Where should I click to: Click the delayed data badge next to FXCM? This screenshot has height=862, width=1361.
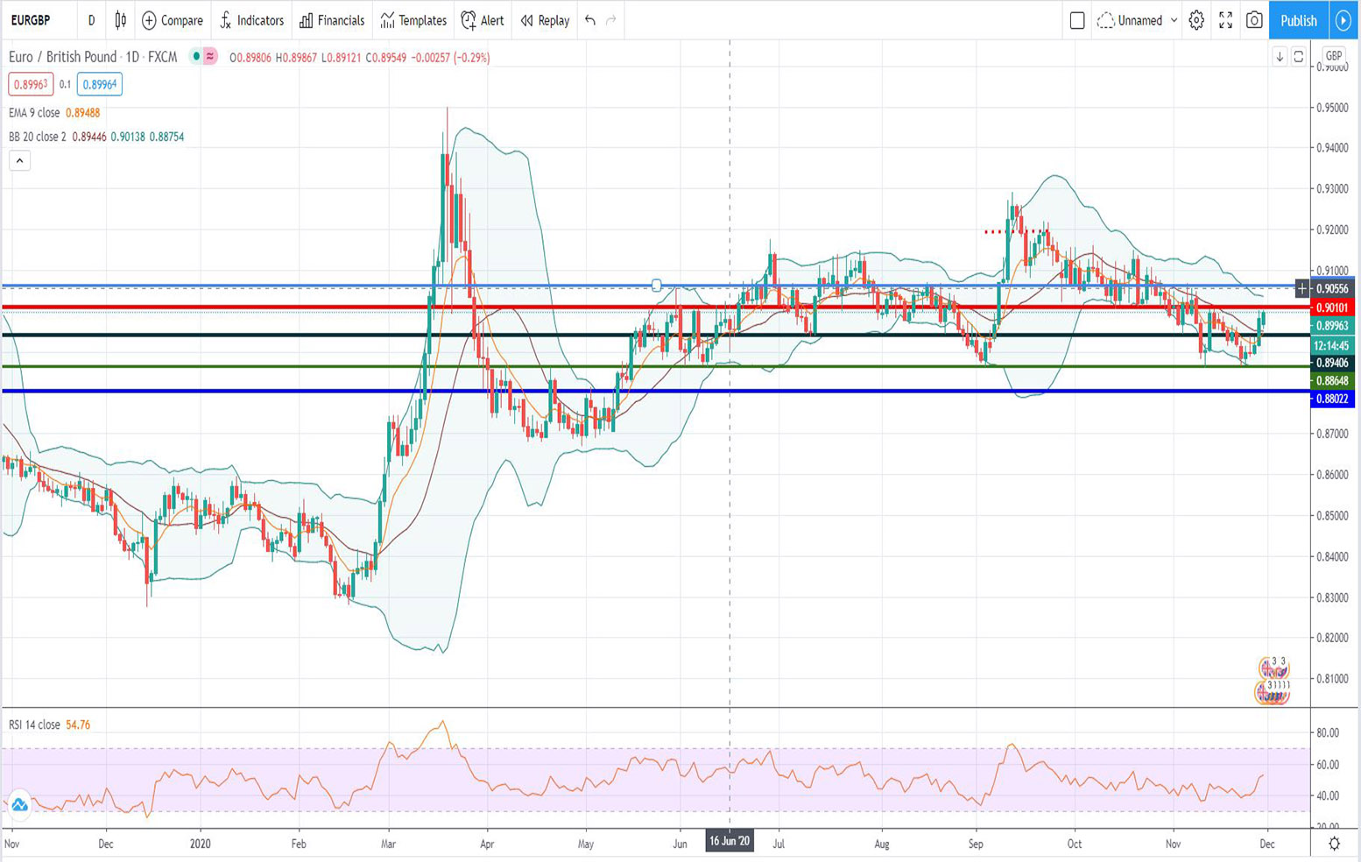209,55
